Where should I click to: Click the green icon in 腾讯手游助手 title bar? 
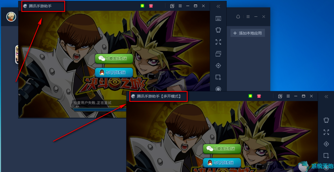142,6
